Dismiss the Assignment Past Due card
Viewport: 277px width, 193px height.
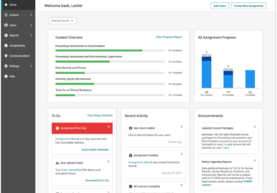[109, 127]
